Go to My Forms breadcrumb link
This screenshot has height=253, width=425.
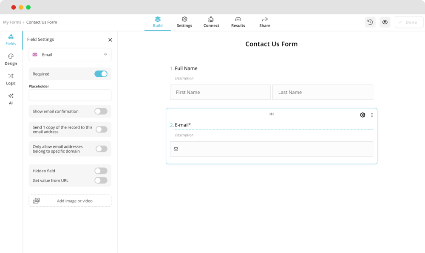[12, 22]
